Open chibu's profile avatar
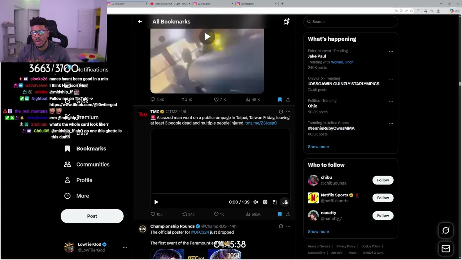 coord(313,180)
